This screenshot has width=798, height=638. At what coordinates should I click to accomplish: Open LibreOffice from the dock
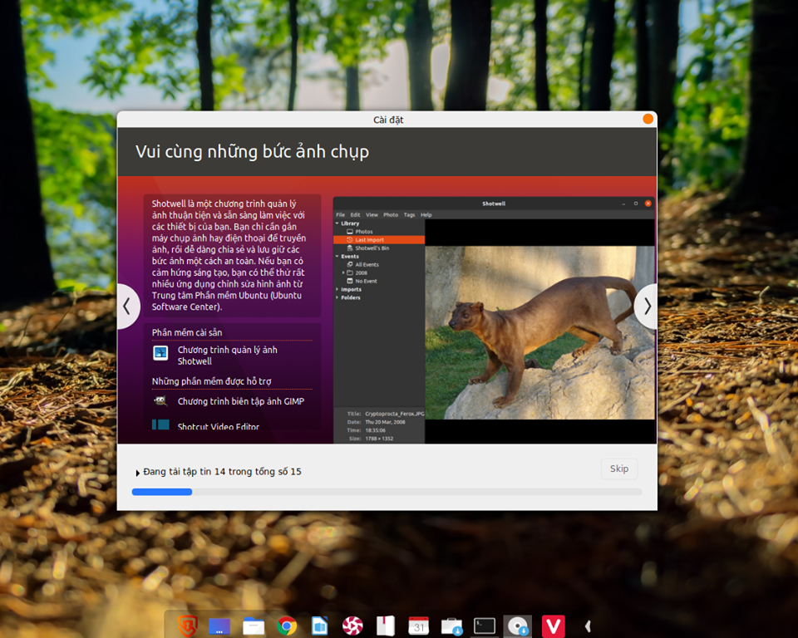point(319,626)
